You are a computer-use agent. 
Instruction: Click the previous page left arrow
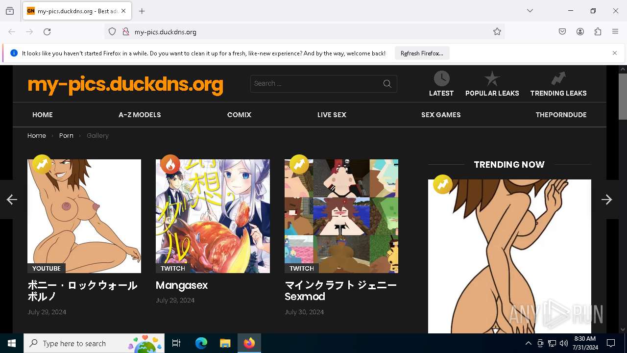(11, 200)
